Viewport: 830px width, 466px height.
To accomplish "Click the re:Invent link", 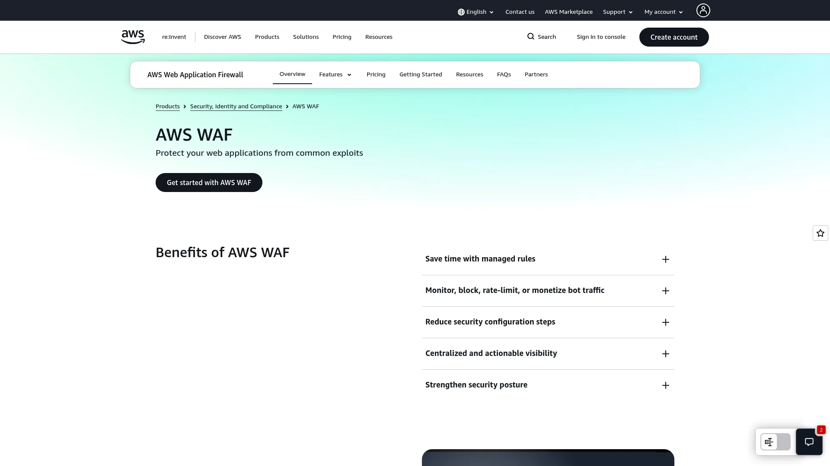I will click(x=174, y=37).
